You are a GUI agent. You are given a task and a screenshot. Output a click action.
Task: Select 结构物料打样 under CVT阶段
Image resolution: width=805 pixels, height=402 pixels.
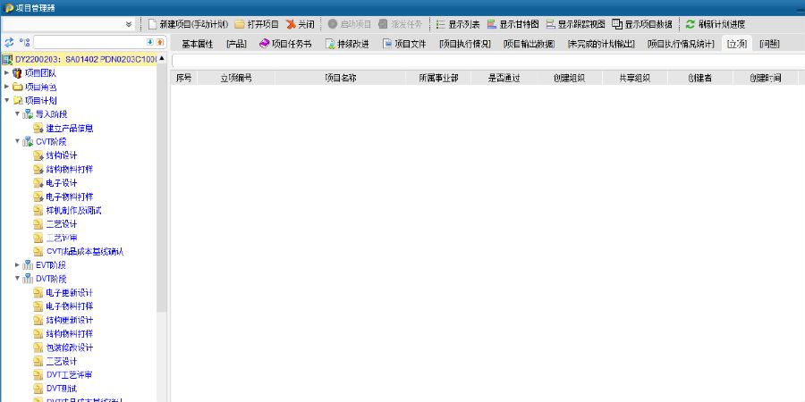(x=69, y=169)
